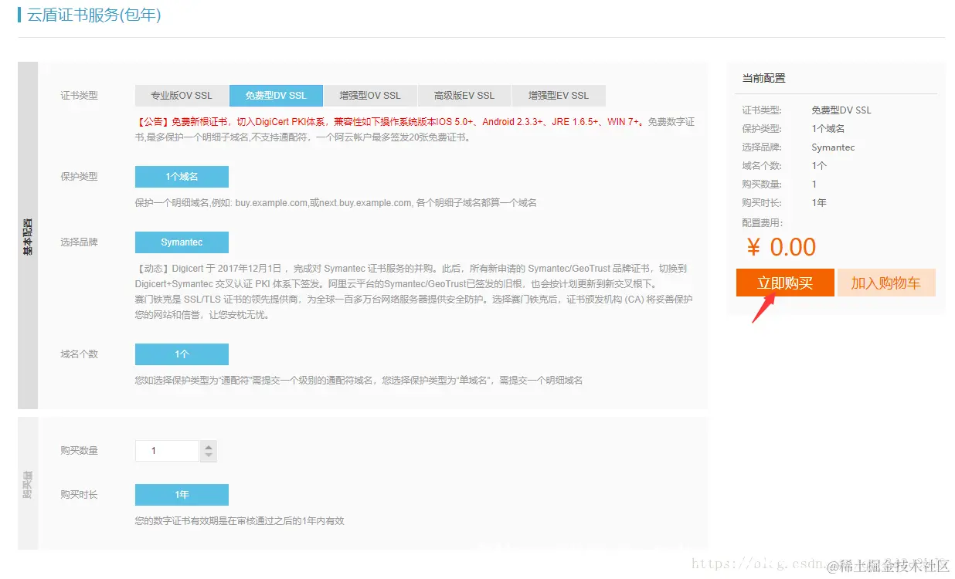Click the 选择品牌 field label
Image resolution: width=955 pixels, height=579 pixels.
point(80,242)
